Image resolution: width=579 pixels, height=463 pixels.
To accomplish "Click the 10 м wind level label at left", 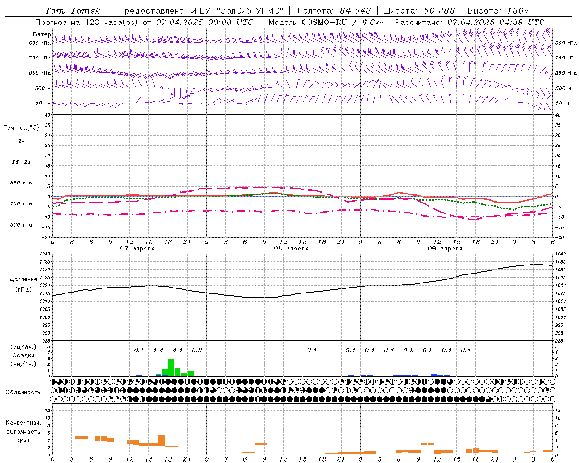I will (x=43, y=103).
